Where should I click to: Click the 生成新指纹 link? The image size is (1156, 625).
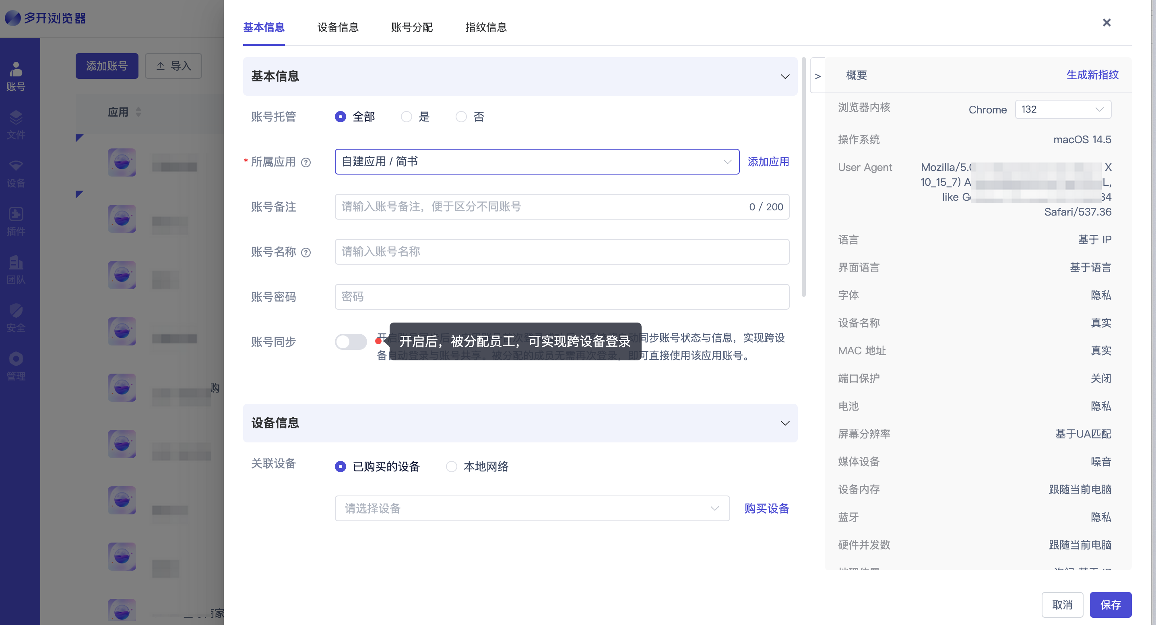[1092, 75]
